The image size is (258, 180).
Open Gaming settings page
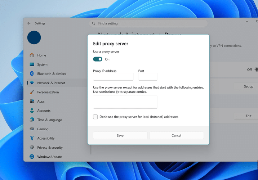coord(57,129)
